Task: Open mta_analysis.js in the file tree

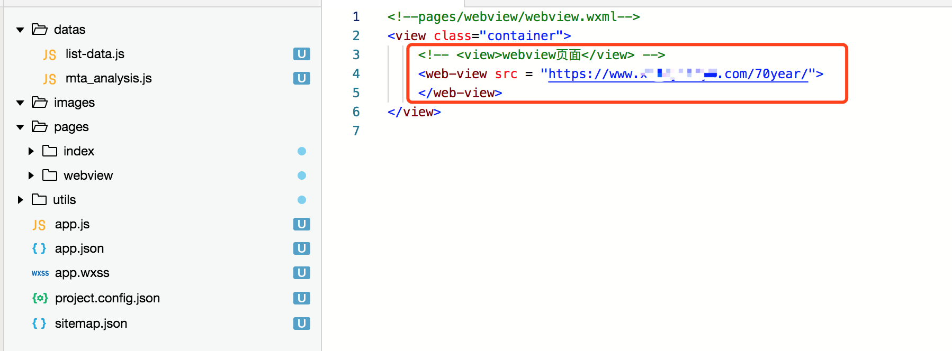Action: pyautogui.click(x=109, y=78)
